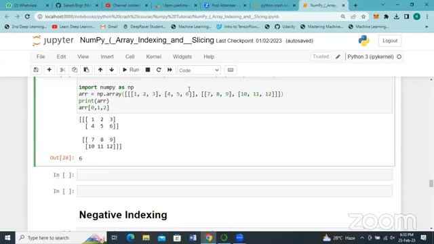Viewport: 434px width, 244px height.
Task: Select the first empty In [ ] cell
Action: [235, 175]
